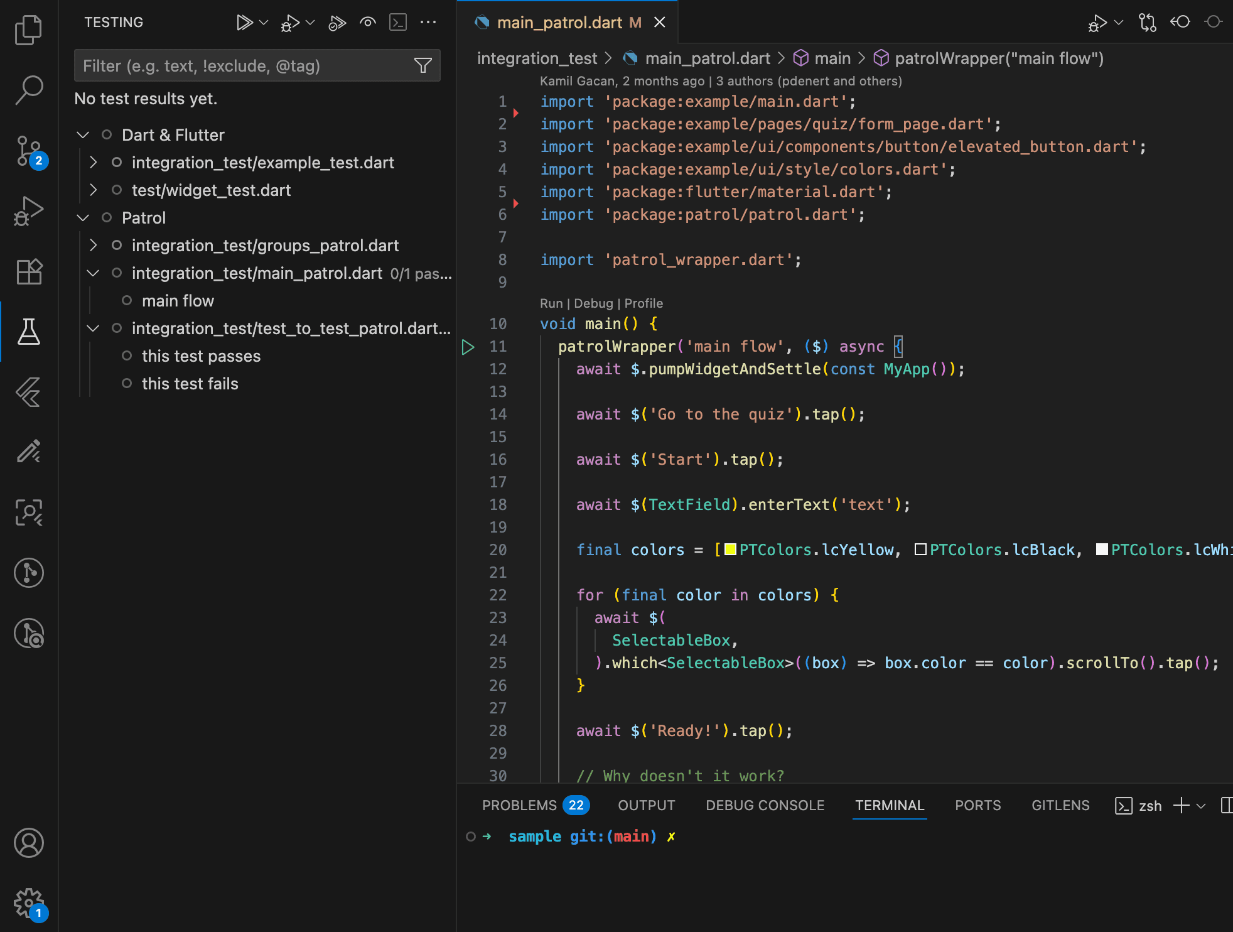Open more testing actions via ellipsis icon

428,22
